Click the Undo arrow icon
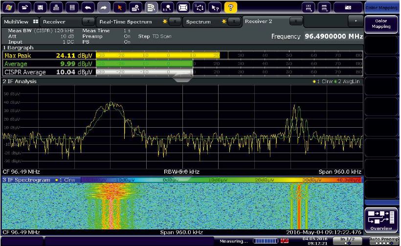Image resolution: width=401 pixels, height=246 pixels. pyautogui.click(x=88, y=7)
